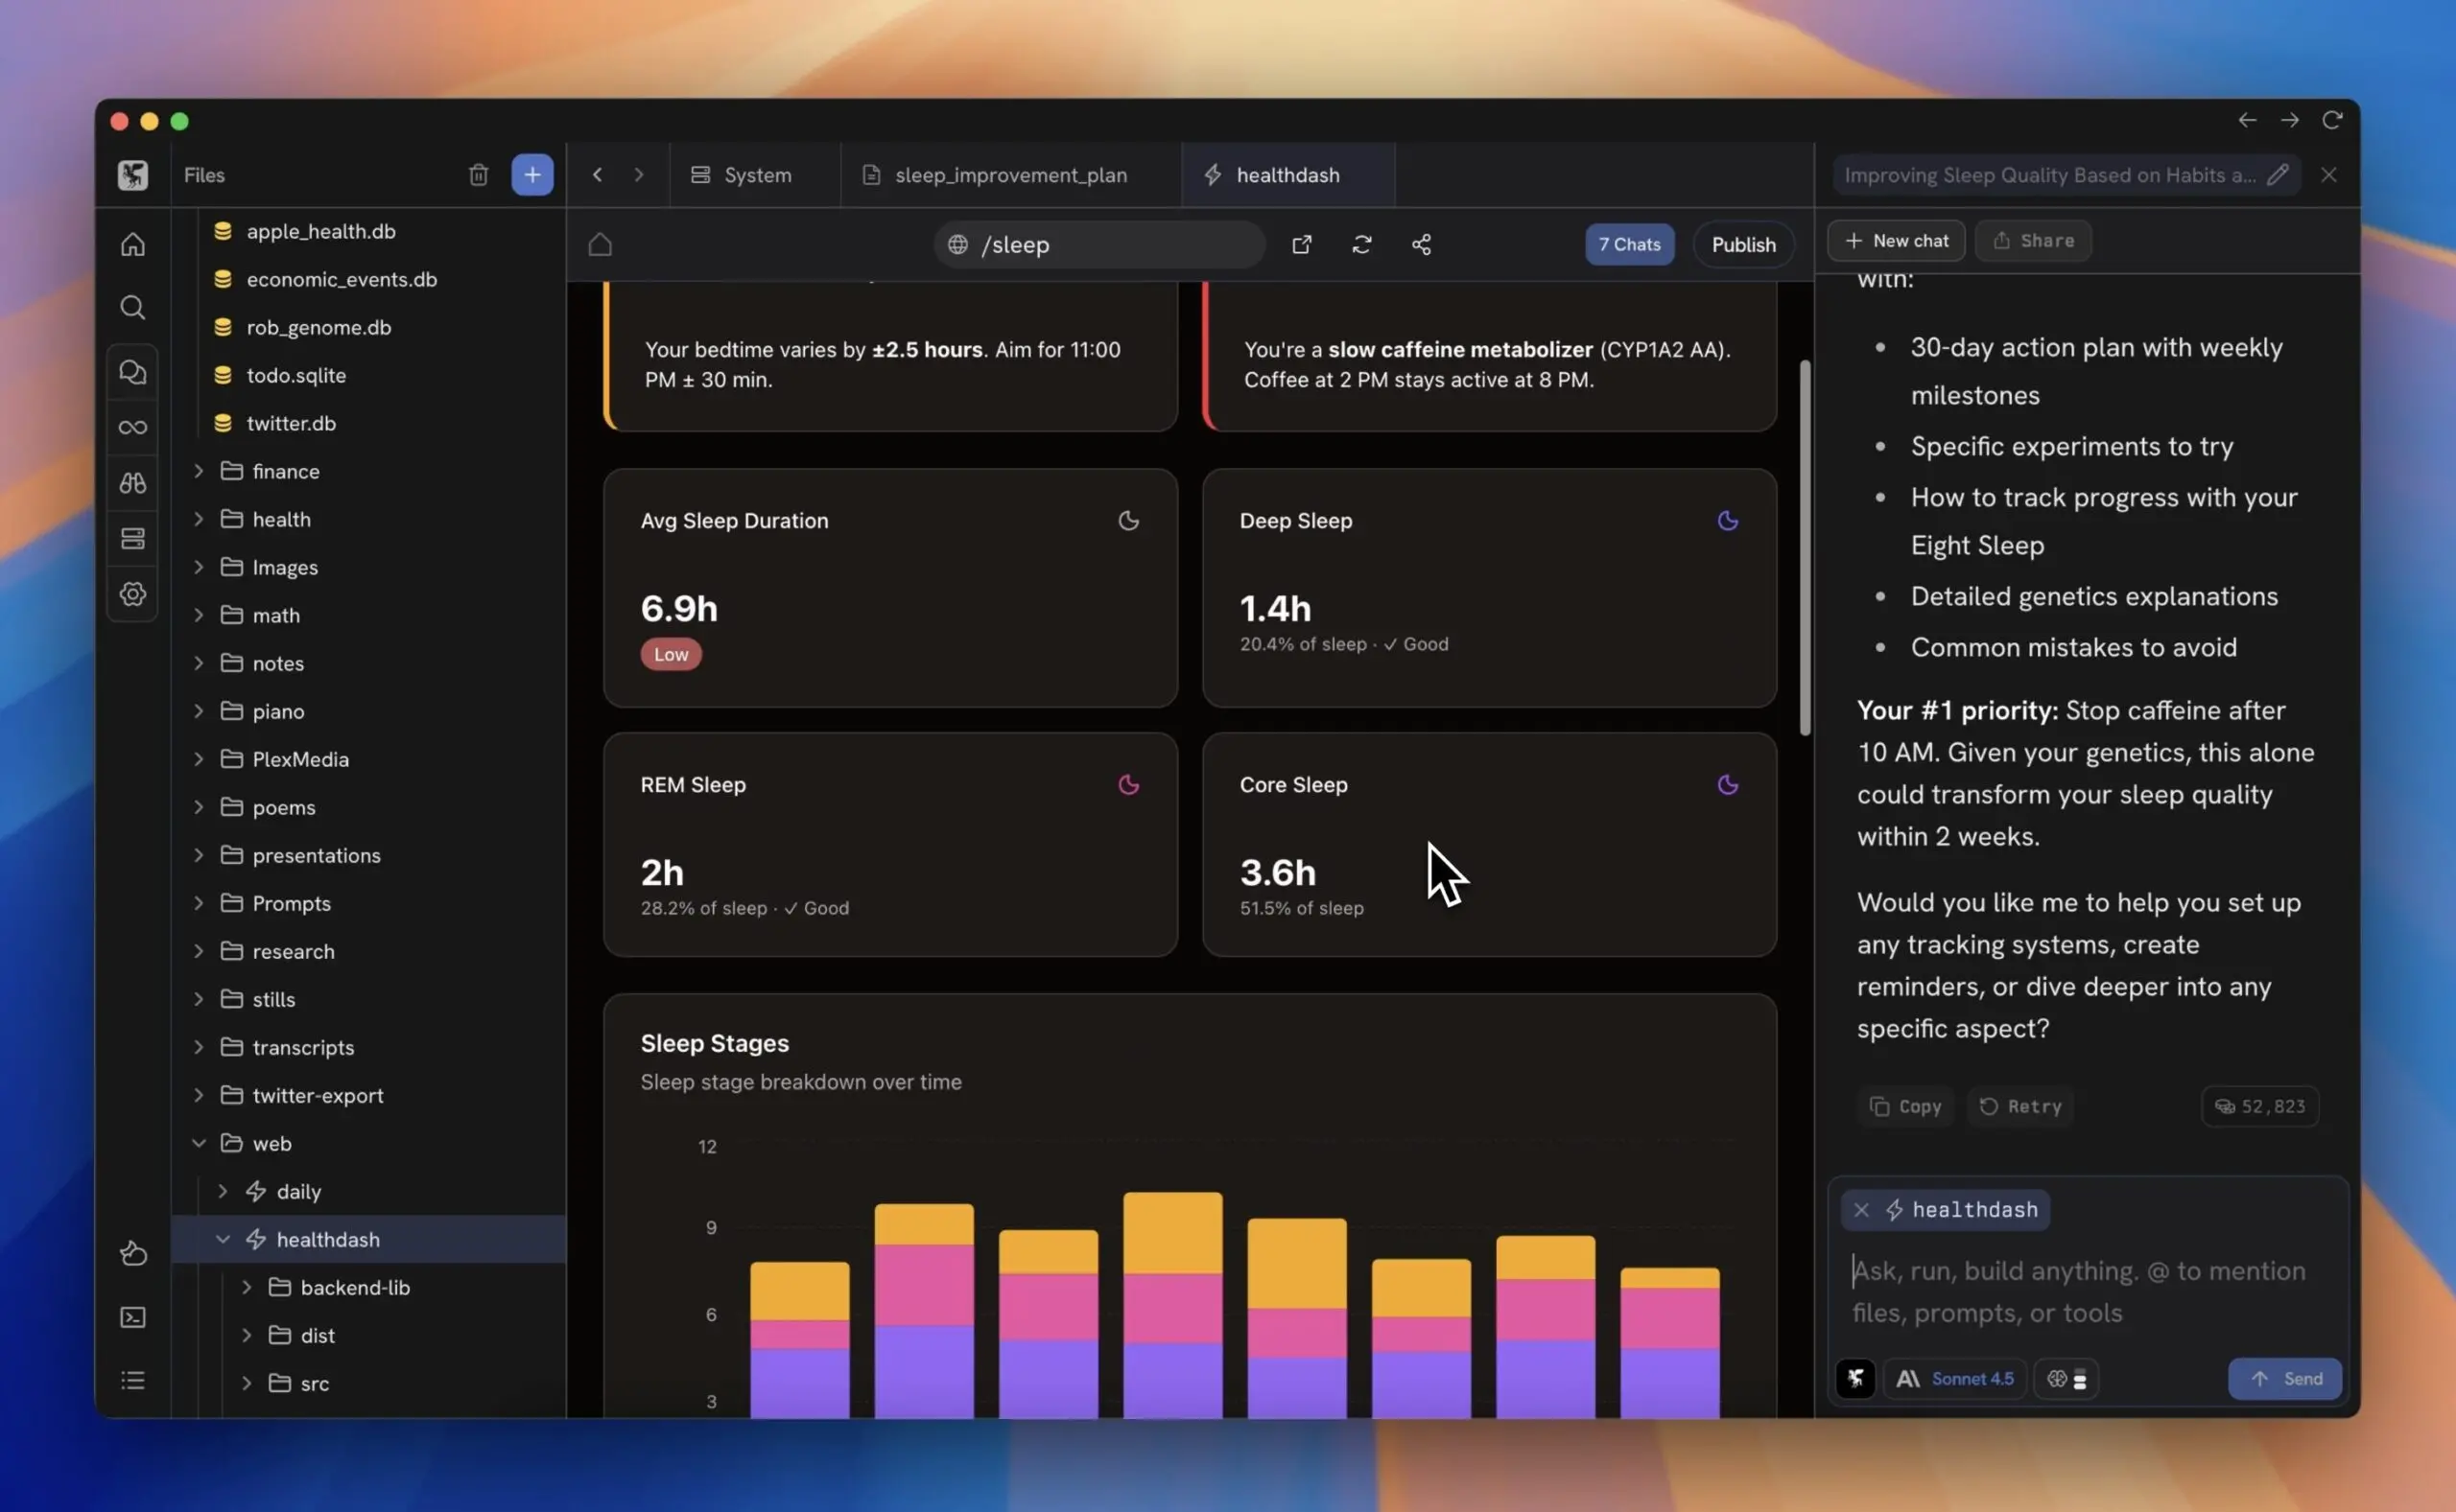Image resolution: width=2456 pixels, height=1512 pixels.
Task: Click the pencil icon to rename chat
Action: (2277, 175)
